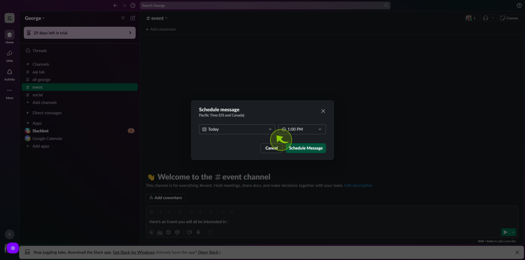The image size is (525, 260).
Task: Open the Today date dropdown
Action: coord(237,129)
